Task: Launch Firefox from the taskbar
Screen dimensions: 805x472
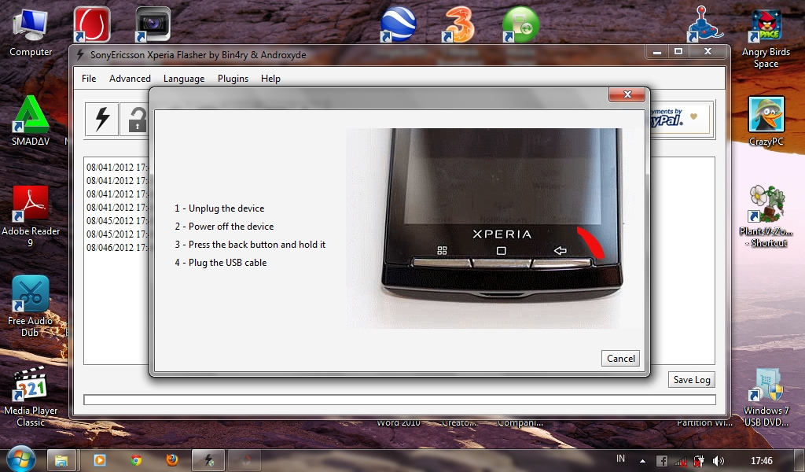Action: click(172, 461)
